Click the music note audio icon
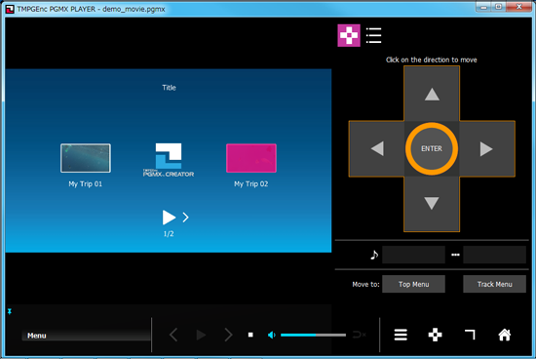This screenshot has height=359, width=536. pyautogui.click(x=374, y=255)
